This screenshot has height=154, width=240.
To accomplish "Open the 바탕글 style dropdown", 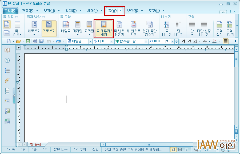I will pos(90,41).
